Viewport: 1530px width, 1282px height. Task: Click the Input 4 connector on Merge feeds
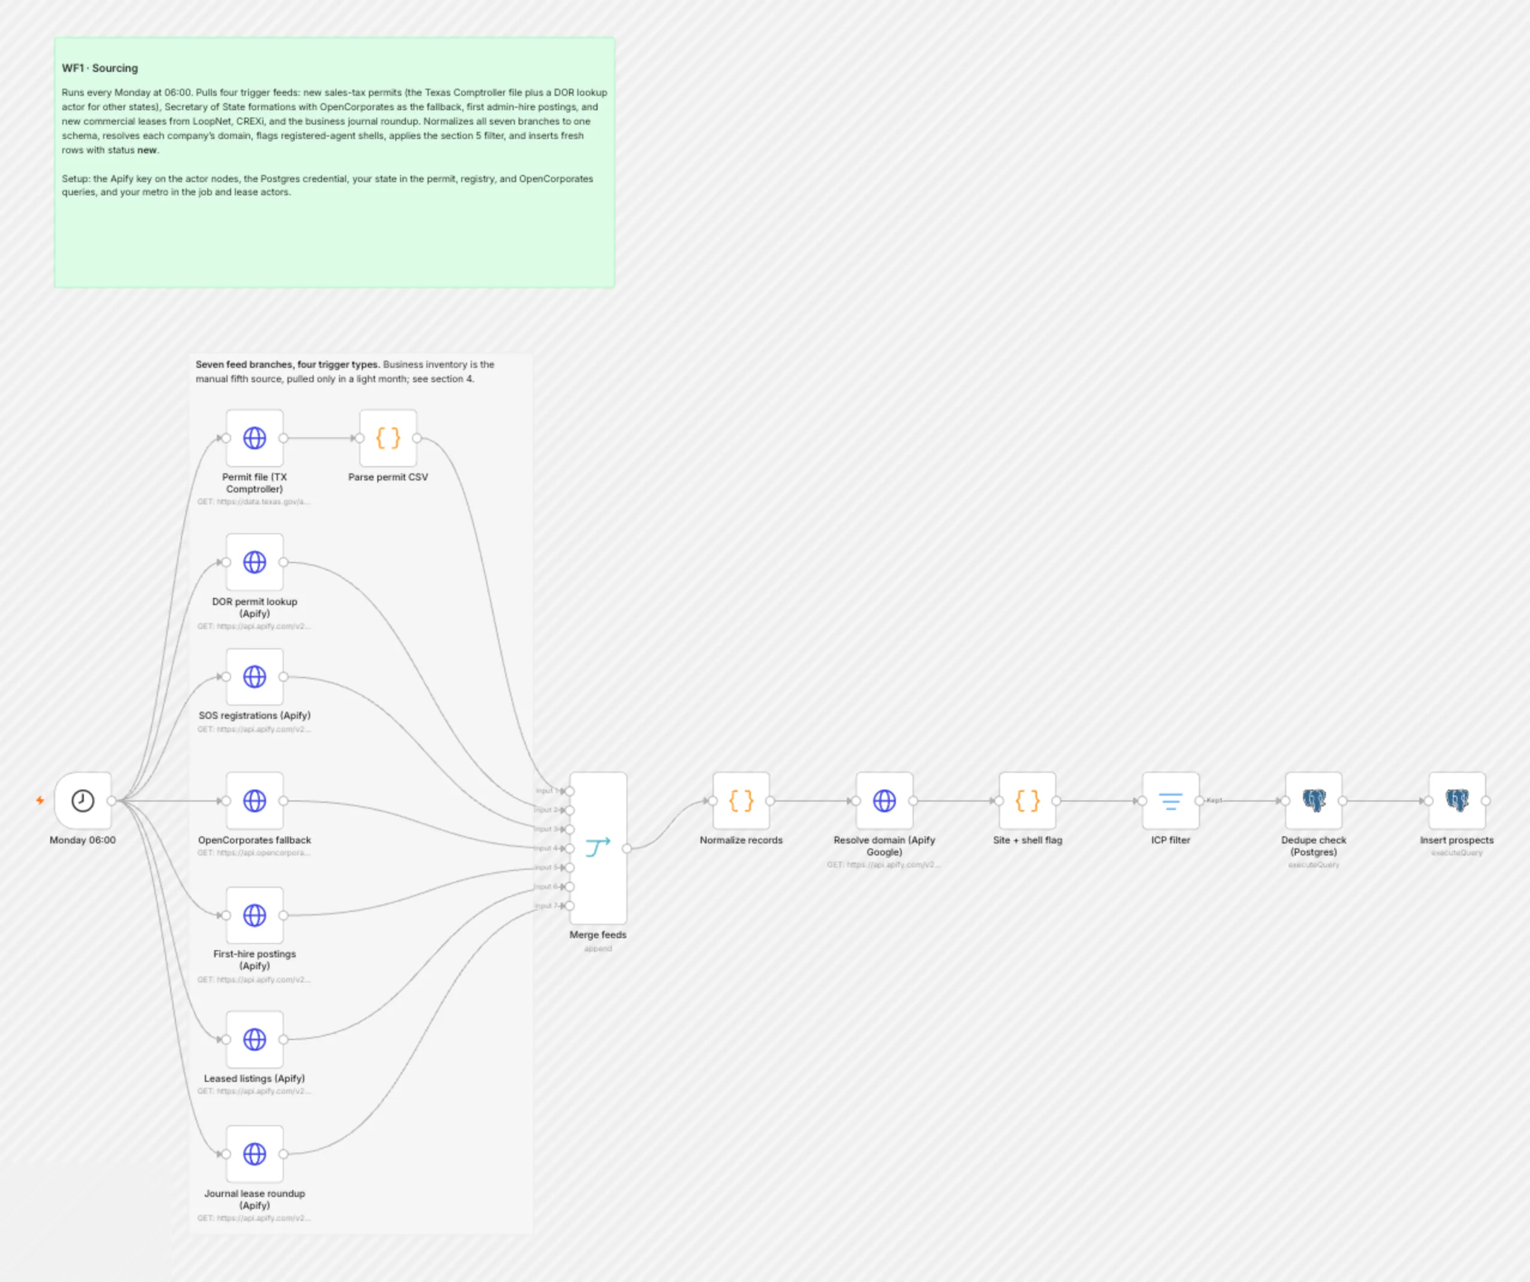(569, 848)
